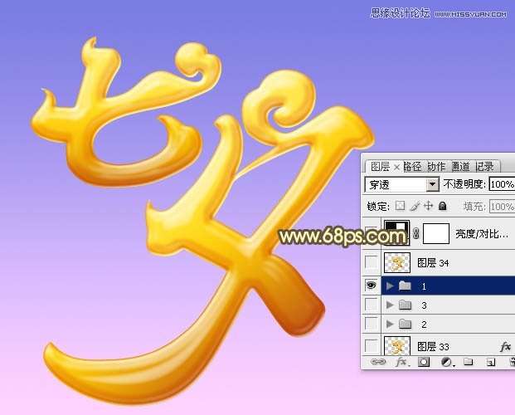Click the lock position move icon

(x=428, y=206)
